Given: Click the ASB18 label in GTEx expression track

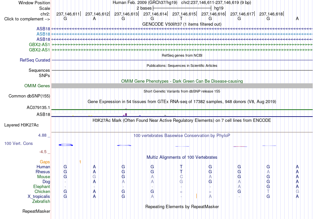Looking at the screenshot, I should click(x=43, y=115).
